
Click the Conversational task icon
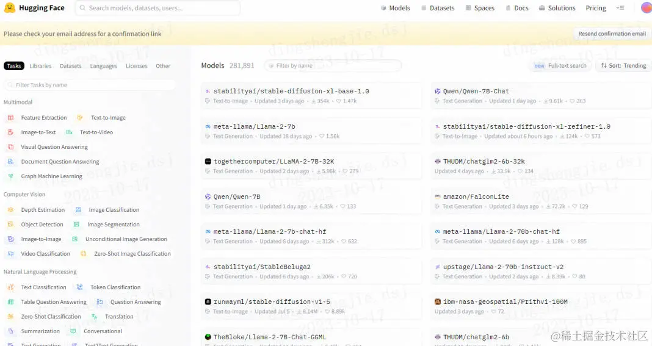click(73, 331)
